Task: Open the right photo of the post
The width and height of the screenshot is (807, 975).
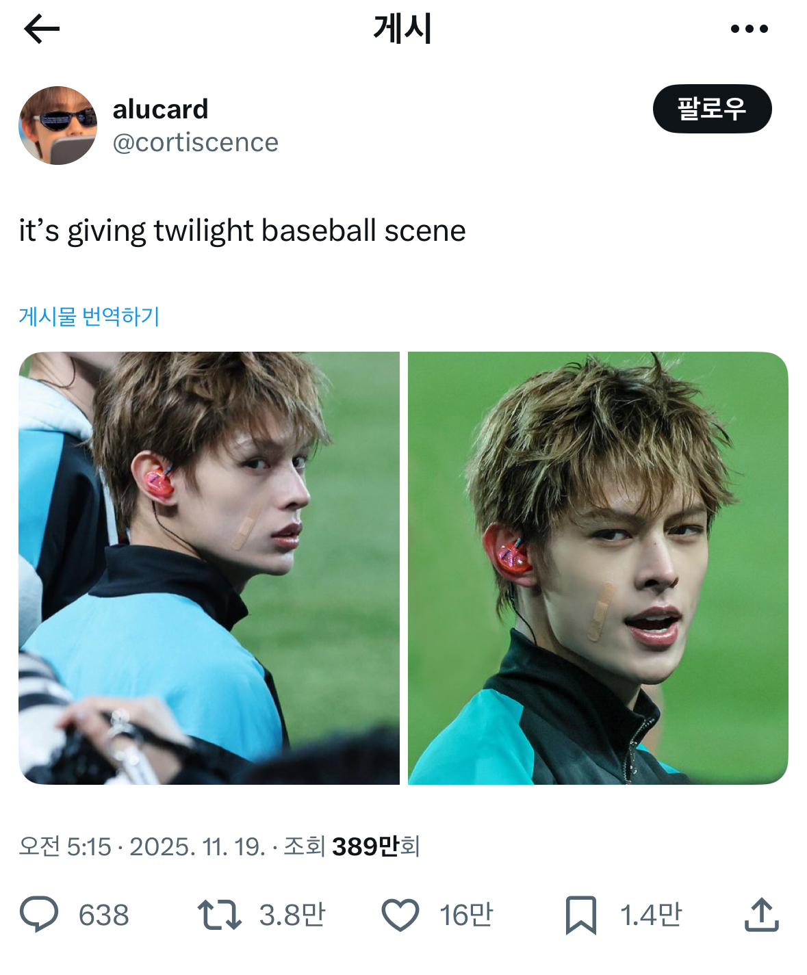Action: 598,568
